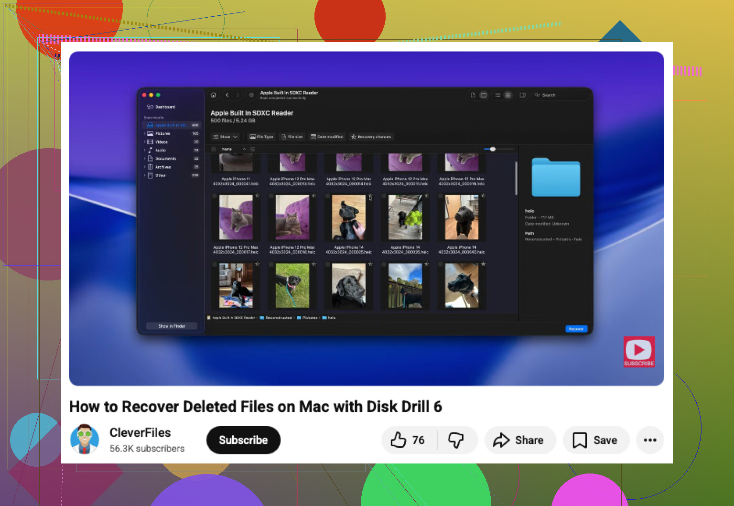This screenshot has height=506, width=734.
Task: Check the box for 4032x3024_000025.heic
Action: click(x=327, y=196)
